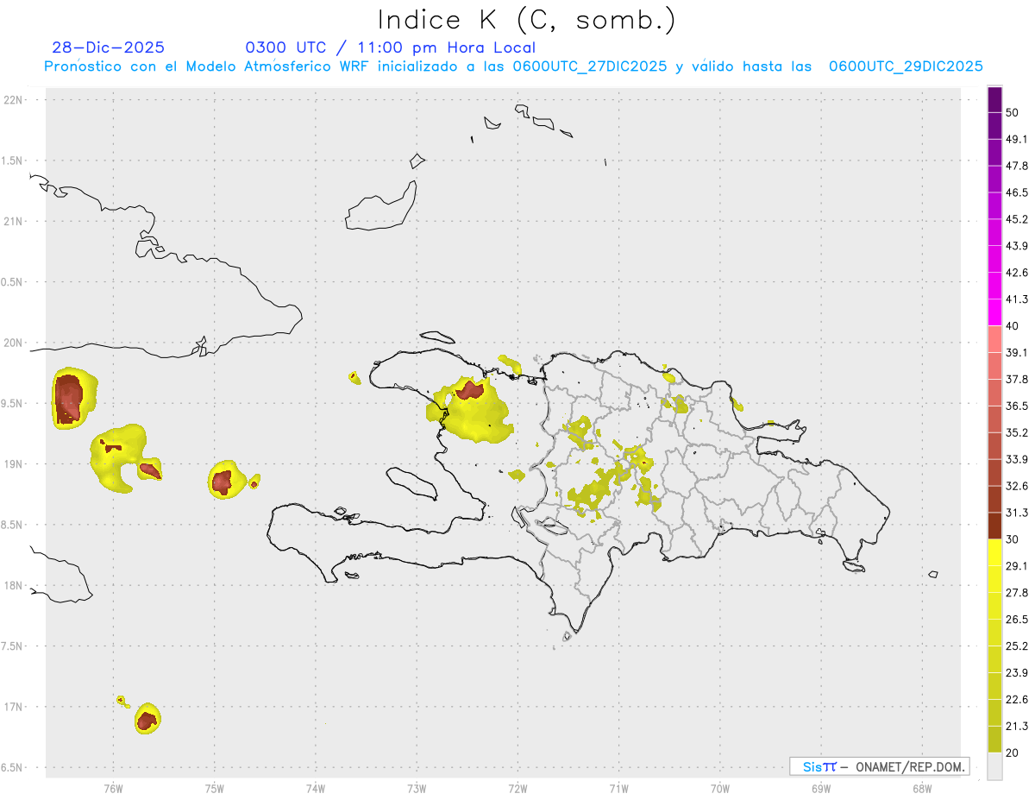Click legend value "39.1"
1035x800 pixels.
1016,353
